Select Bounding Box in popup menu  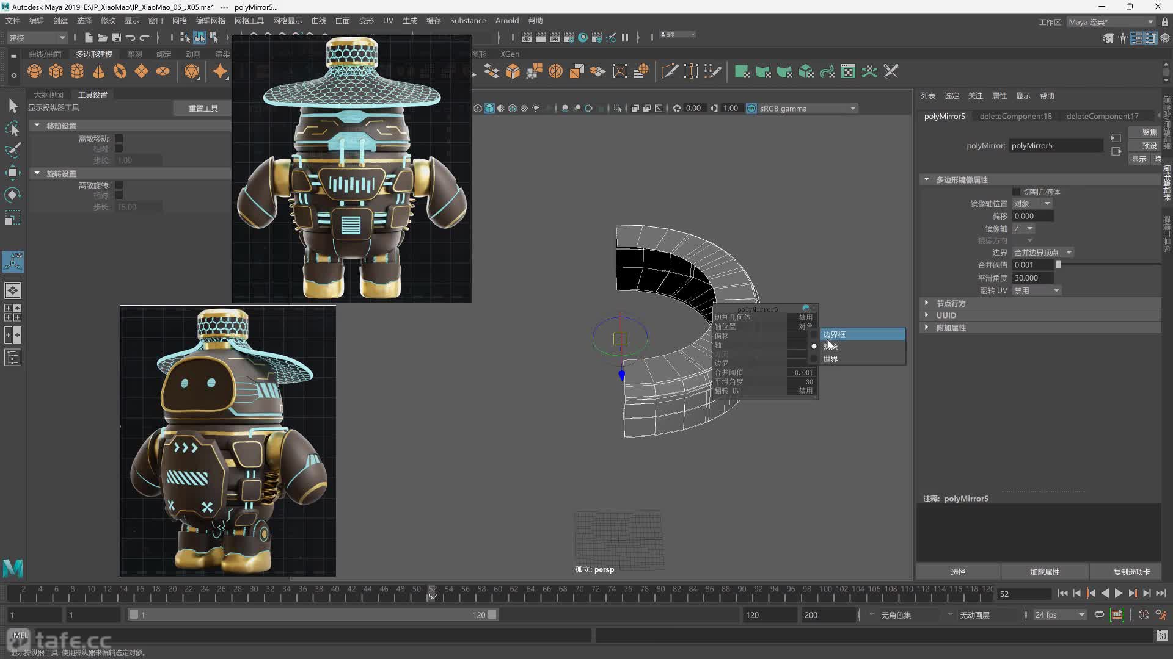pos(861,334)
